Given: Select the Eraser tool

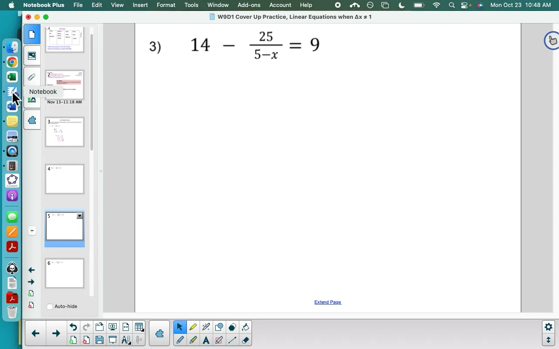Looking at the screenshot, I should coord(246,340).
